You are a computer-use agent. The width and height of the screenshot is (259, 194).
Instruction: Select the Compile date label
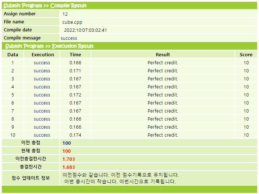click(18, 30)
